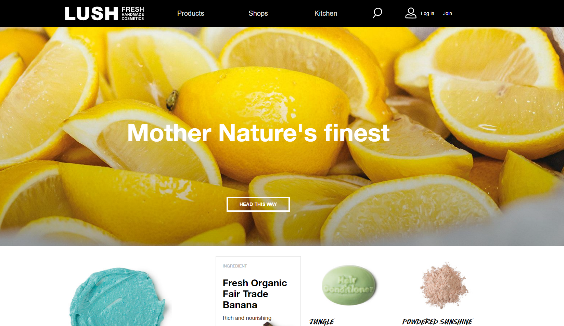Screen dimensions: 564x326
Task: Click the Rich and nourishing description text
Action: pos(247,318)
